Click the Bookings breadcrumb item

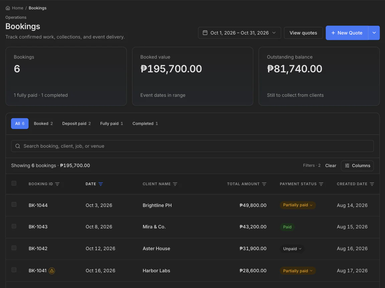[x=37, y=8]
